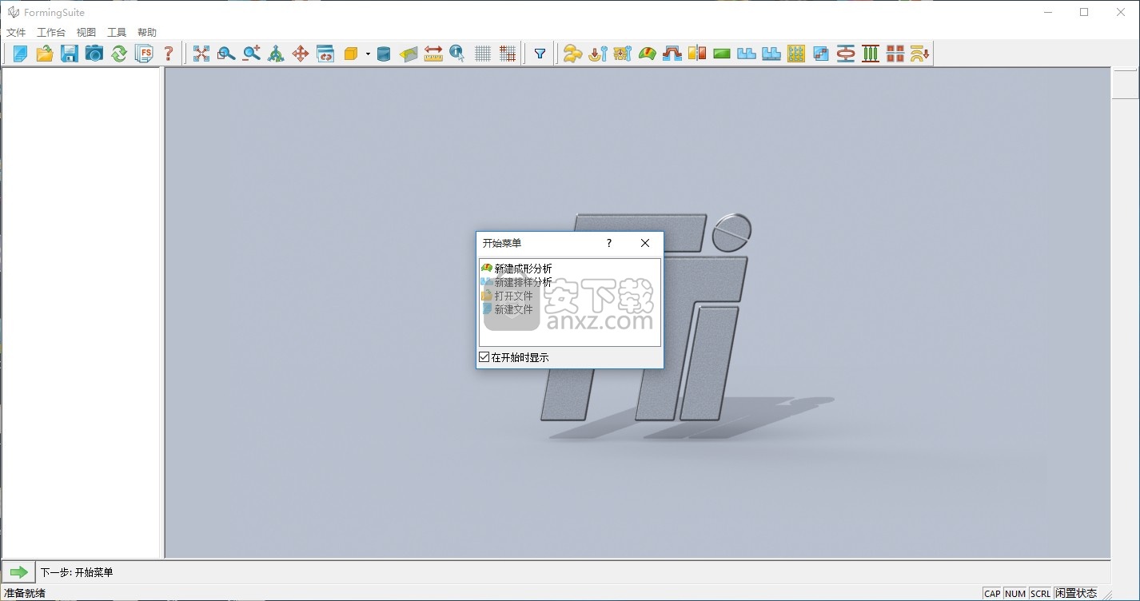Click the green next-step arrow button

[18, 572]
